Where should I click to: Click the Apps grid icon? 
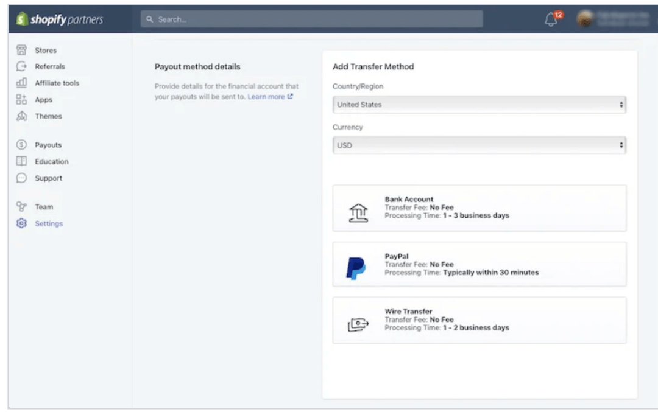pos(22,100)
